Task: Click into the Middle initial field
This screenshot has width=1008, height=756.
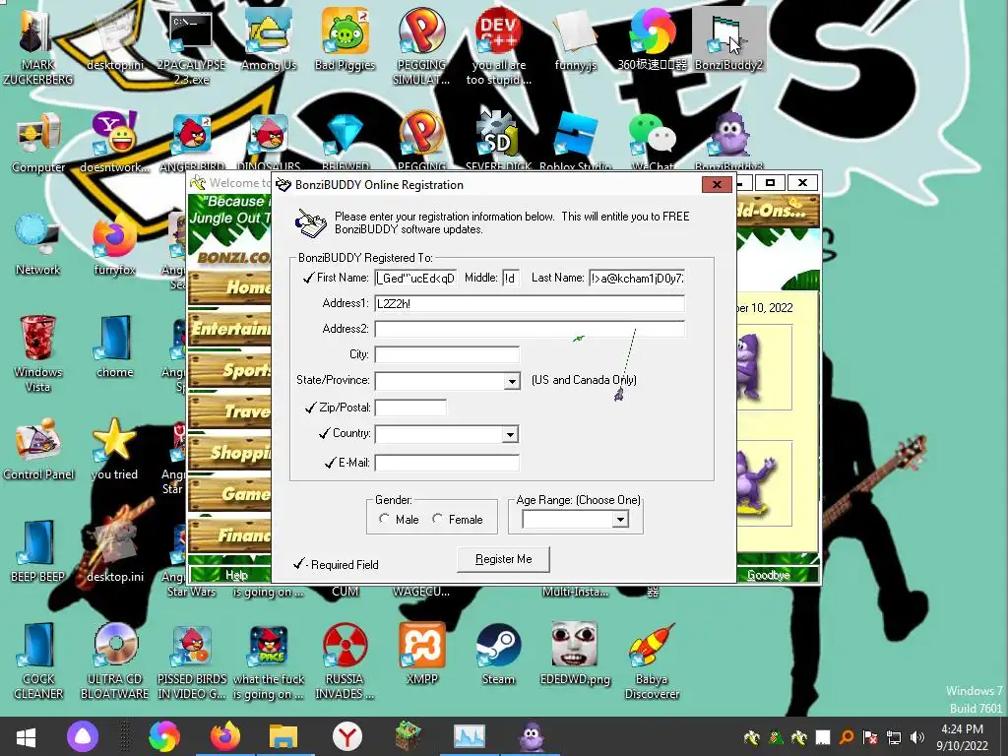Action: point(511,278)
